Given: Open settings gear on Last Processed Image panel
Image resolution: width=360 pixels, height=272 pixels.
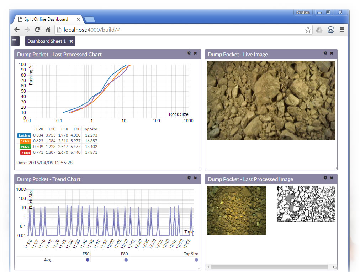Looking at the screenshot, I should click(x=325, y=178).
